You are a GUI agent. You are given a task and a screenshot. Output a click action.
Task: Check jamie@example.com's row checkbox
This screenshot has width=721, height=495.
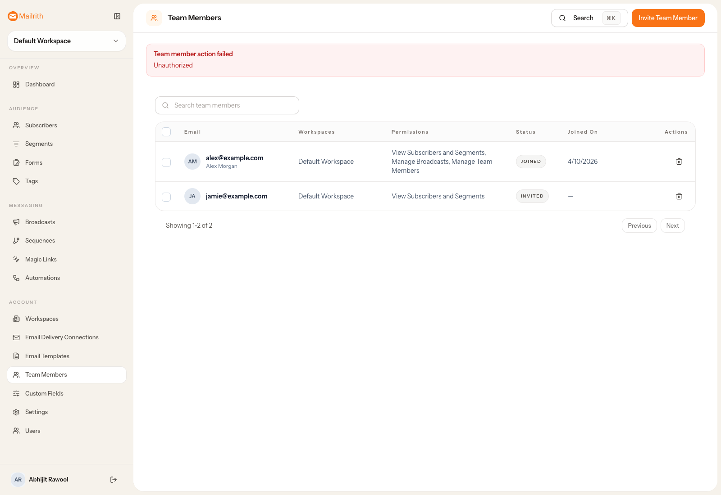click(x=166, y=197)
